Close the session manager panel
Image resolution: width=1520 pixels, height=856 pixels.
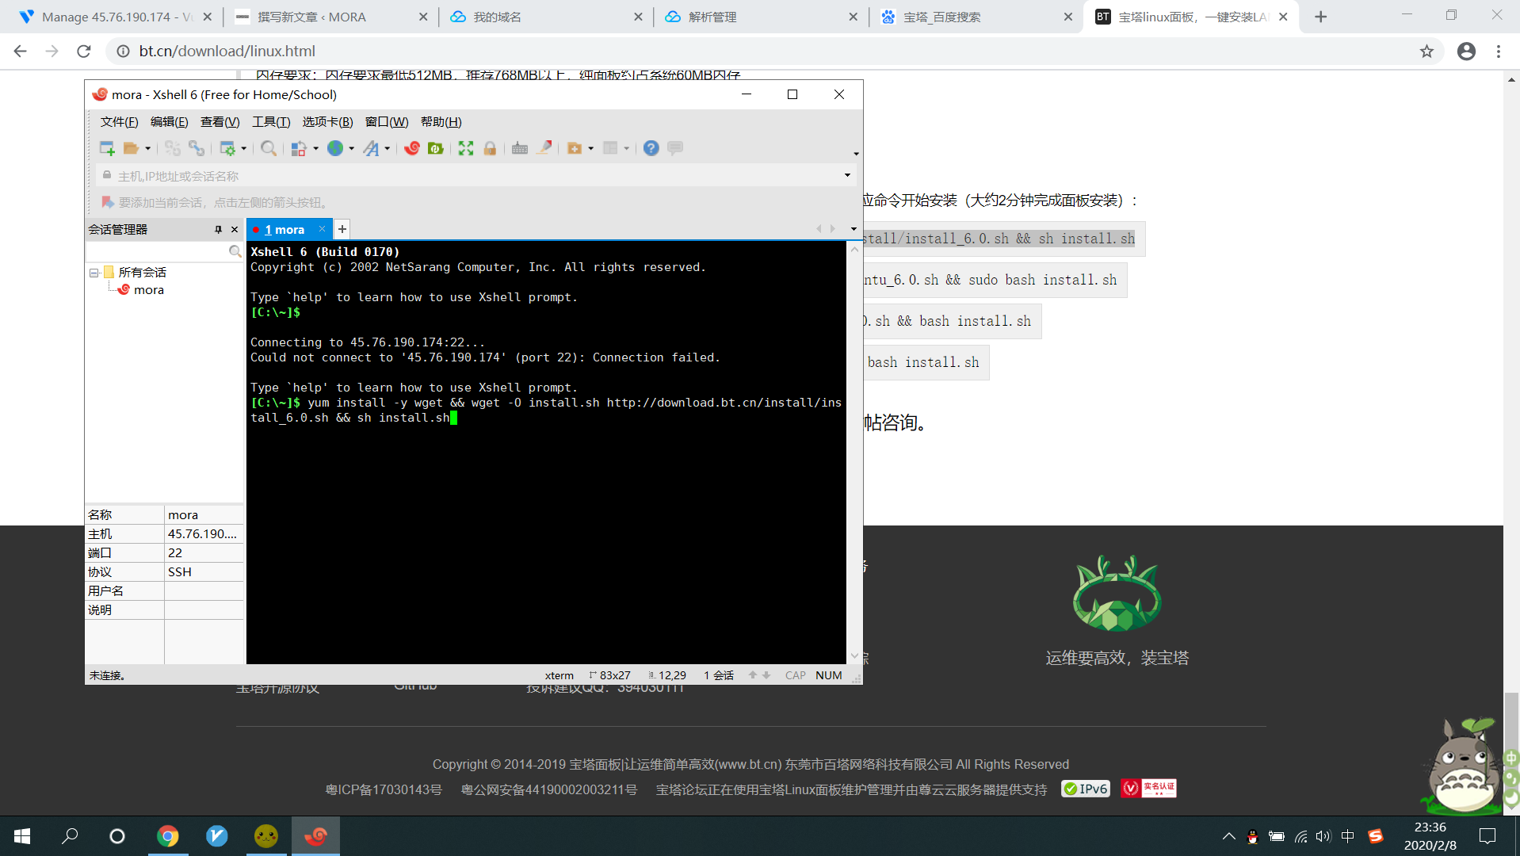235,229
